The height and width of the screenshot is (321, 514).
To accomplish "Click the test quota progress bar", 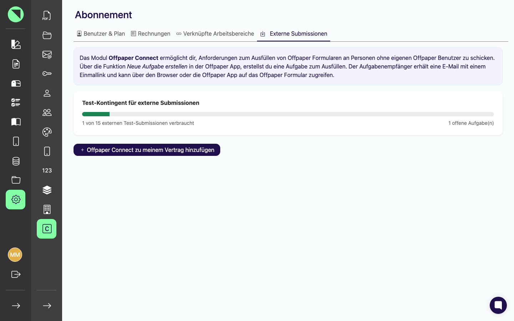I will (x=288, y=114).
